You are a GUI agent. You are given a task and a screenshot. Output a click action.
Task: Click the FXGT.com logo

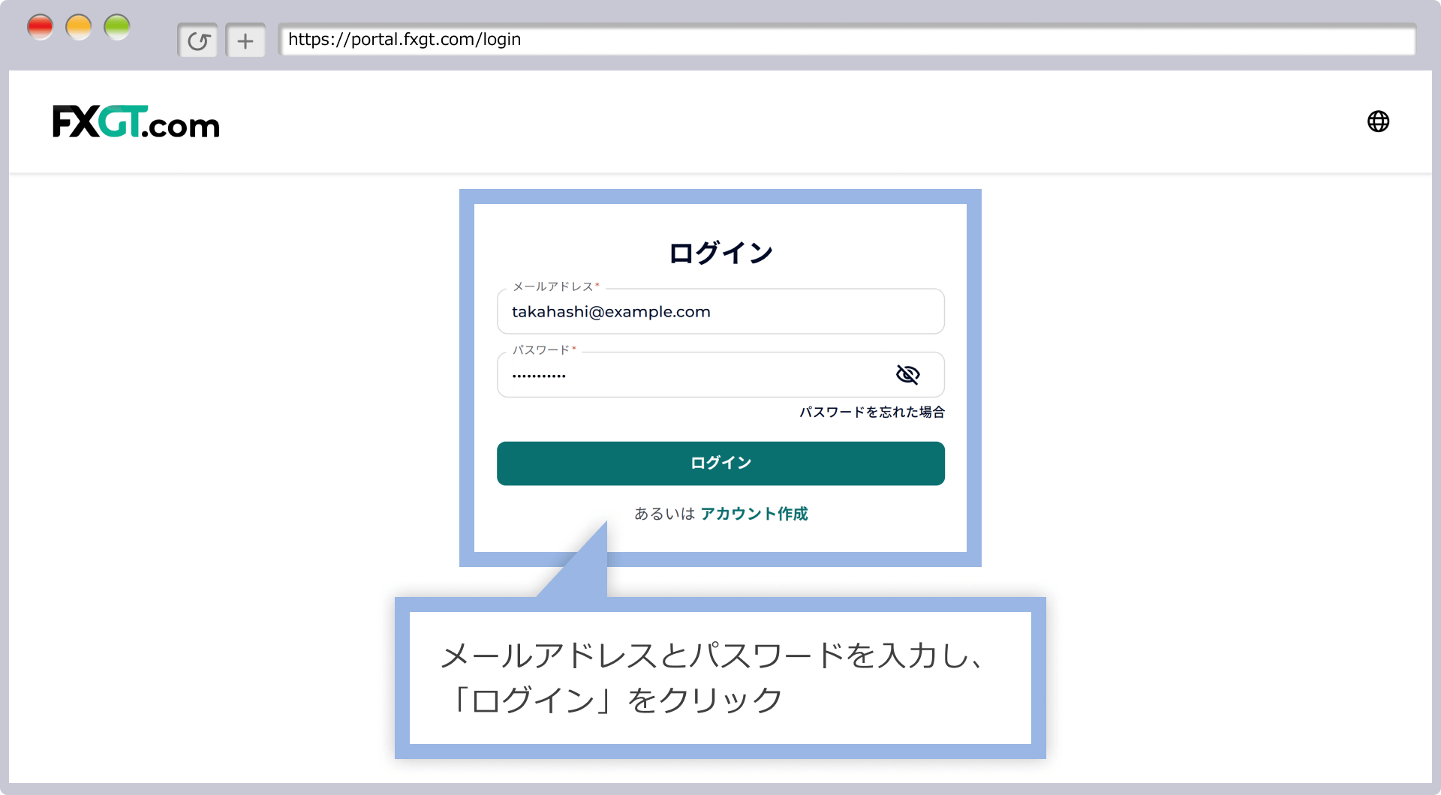pos(135,121)
